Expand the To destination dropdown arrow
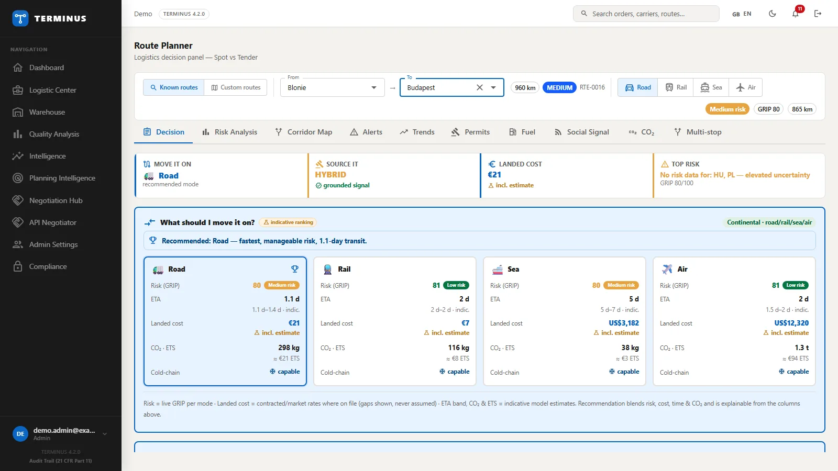 (x=493, y=87)
